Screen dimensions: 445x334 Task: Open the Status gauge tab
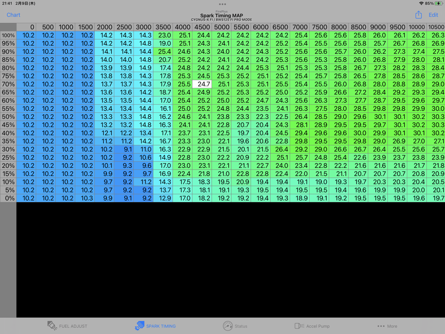click(235, 326)
